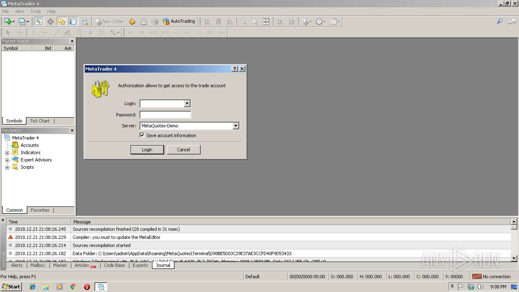Image resolution: width=519 pixels, height=292 pixels.
Task: Open the Login dropdown arrow
Action: [187, 103]
